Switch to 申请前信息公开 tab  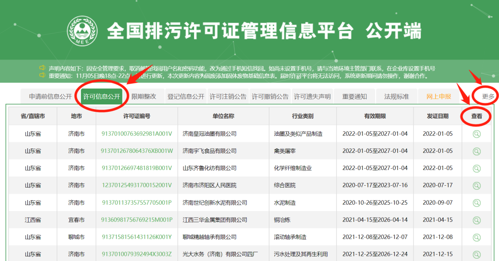(50, 97)
